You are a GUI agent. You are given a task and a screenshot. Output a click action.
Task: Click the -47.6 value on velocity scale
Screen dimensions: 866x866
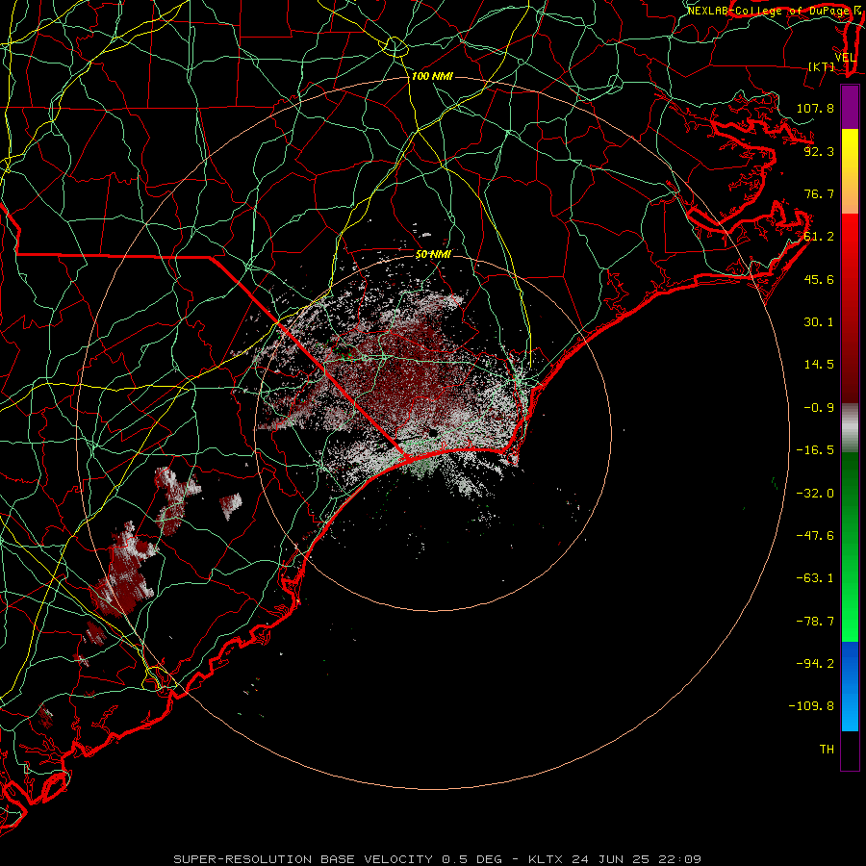815,536
